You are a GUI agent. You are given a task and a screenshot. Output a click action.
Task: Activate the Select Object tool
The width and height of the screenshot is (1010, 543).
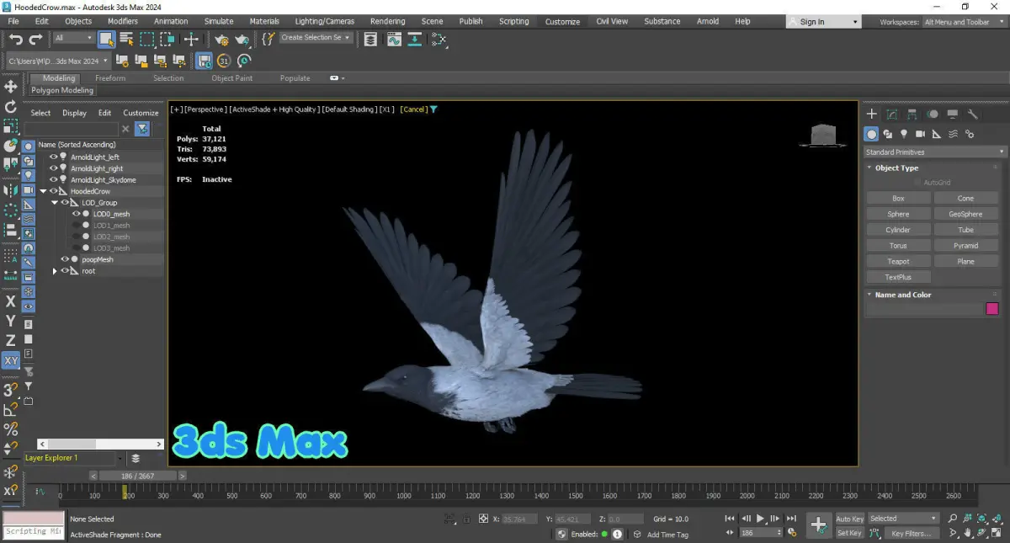[x=106, y=39]
